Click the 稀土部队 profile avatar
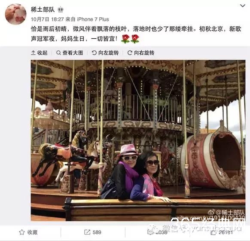This screenshot has width=250, height=241. [15, 14]
